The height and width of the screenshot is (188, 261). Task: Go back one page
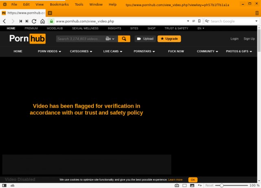tap(4, 21)
